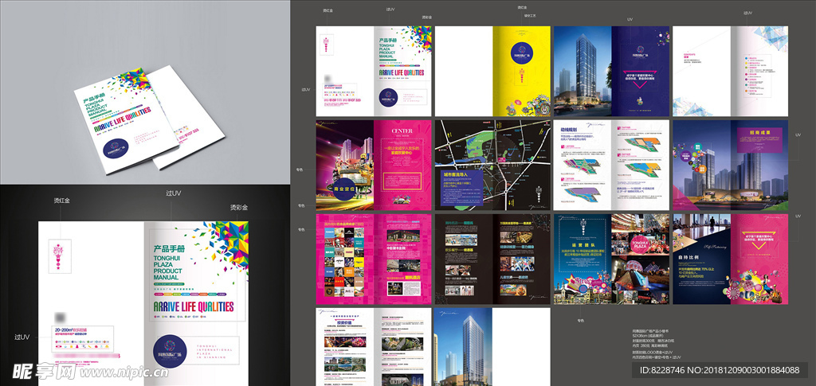
Task: Select the 动线规划 floor plan spread
Action: click(x=611, y=166)
